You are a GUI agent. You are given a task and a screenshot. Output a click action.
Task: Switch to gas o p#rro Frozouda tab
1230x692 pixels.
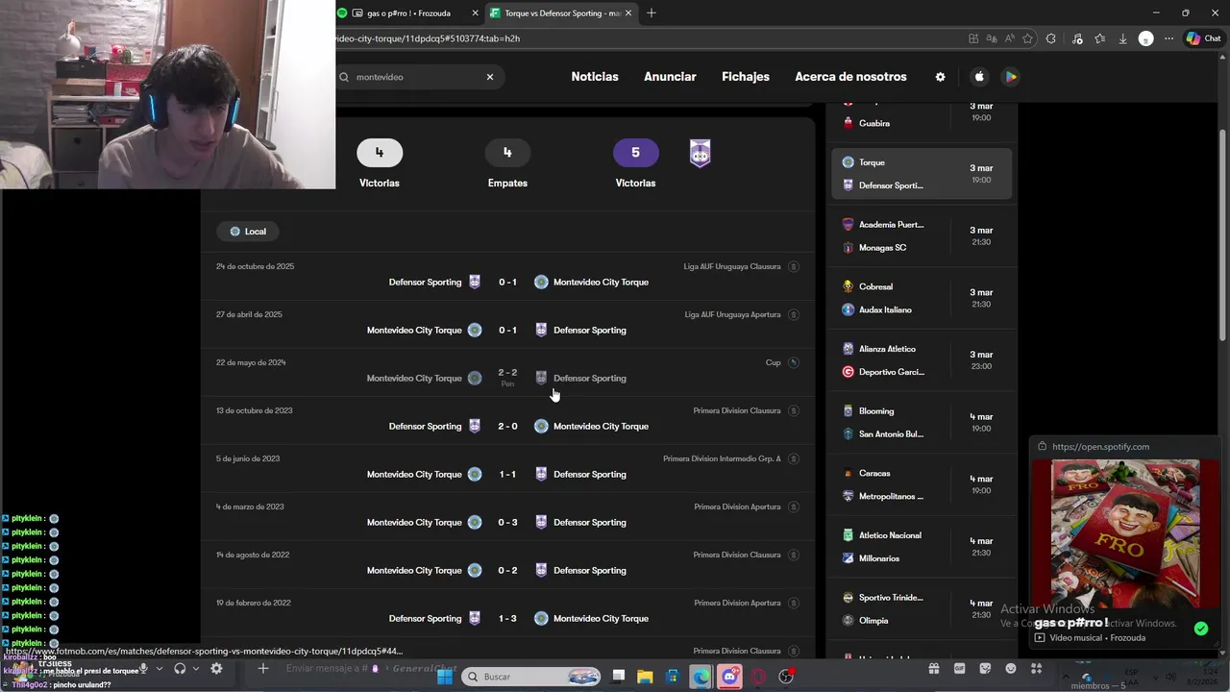(x=408, y=13)
